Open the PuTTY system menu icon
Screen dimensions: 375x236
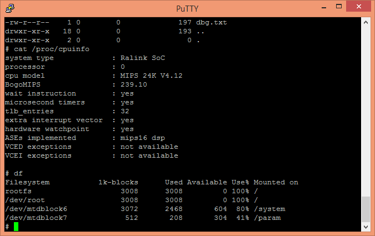click(10, 8)
